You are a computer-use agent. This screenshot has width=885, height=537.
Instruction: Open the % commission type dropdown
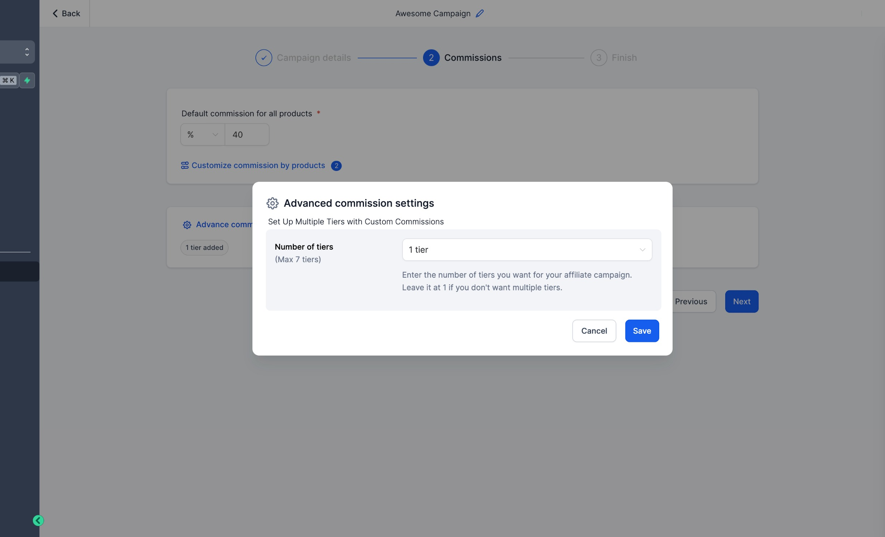click(203, 135)
